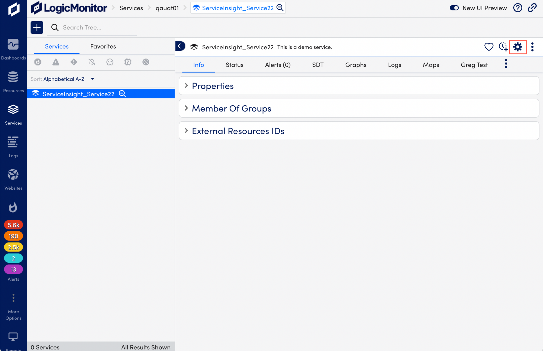Image resolution: width=543 pixels, height=351 pixels.
Task: Open the SDT clock filter above the tree
Action: pyautogui.click(x=146, y=62)
